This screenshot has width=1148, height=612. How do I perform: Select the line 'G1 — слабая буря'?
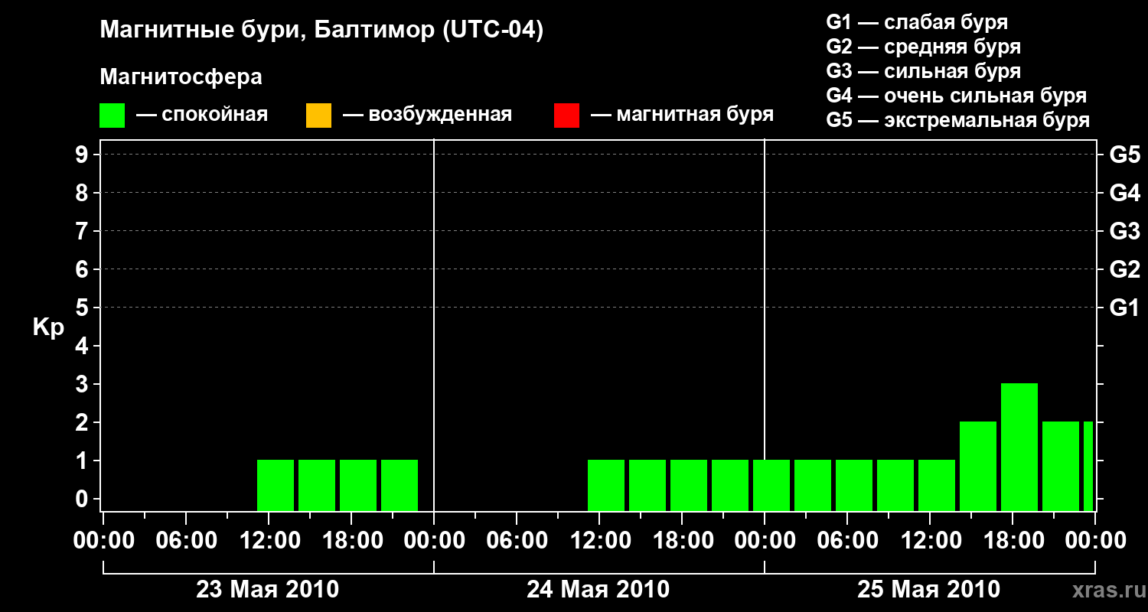click(917, 22)
